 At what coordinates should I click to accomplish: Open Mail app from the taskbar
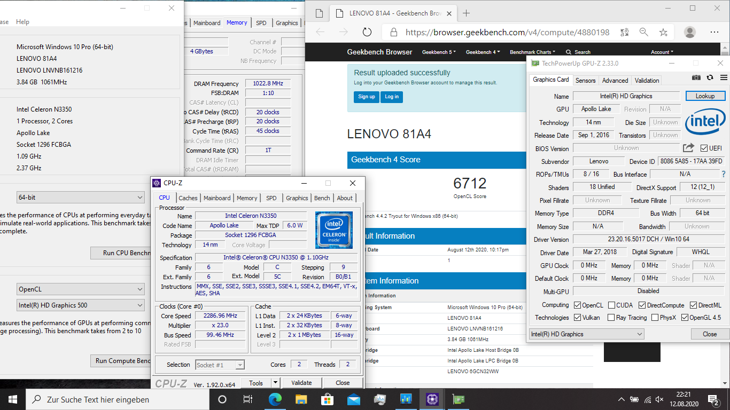tap(353, 399)
